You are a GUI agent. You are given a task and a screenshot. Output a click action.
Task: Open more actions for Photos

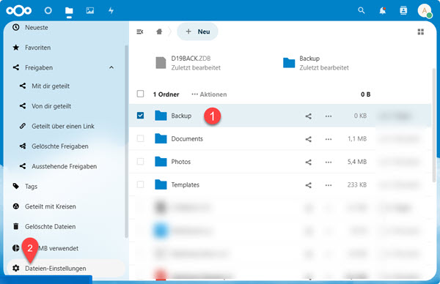pyautogui.click(x=329, y=162)
